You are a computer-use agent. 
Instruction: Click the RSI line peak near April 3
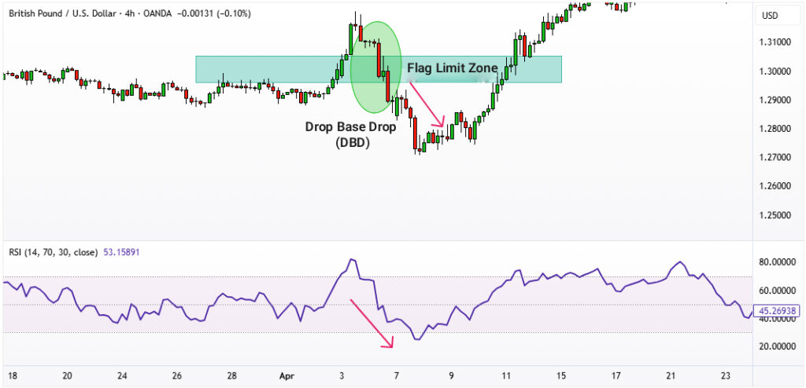tap(351, 259)
